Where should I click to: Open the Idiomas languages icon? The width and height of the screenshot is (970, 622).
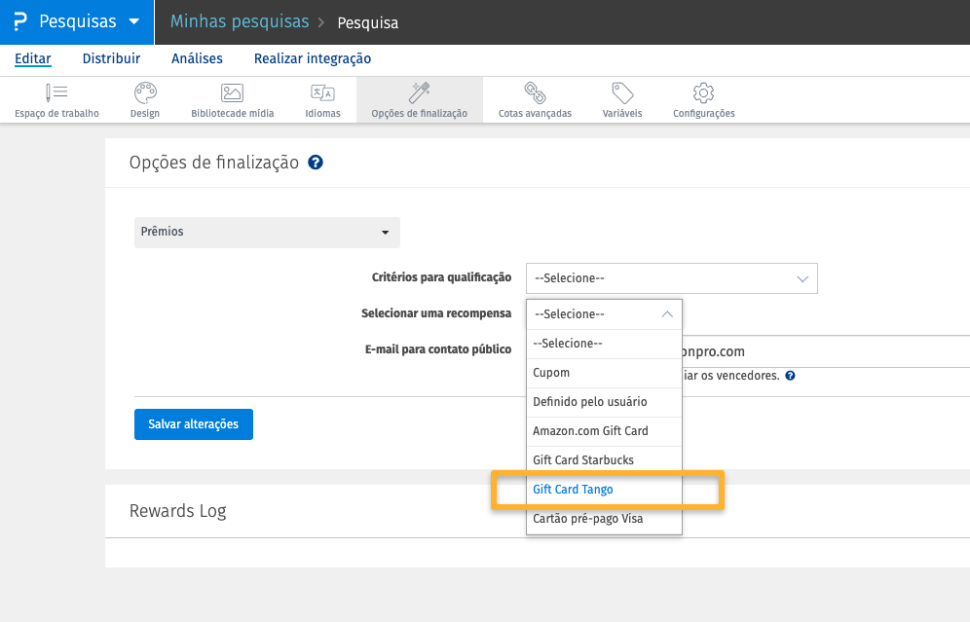tap(322, 93)
